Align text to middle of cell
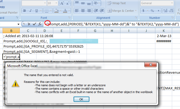180x109 pixels. [83, 3]
